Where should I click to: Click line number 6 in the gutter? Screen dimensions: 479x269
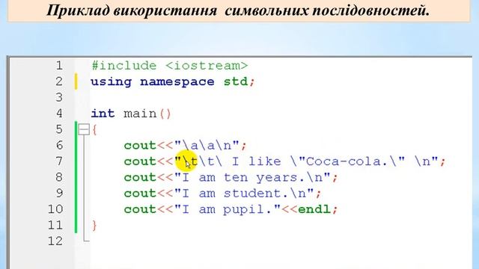point(59,145)
